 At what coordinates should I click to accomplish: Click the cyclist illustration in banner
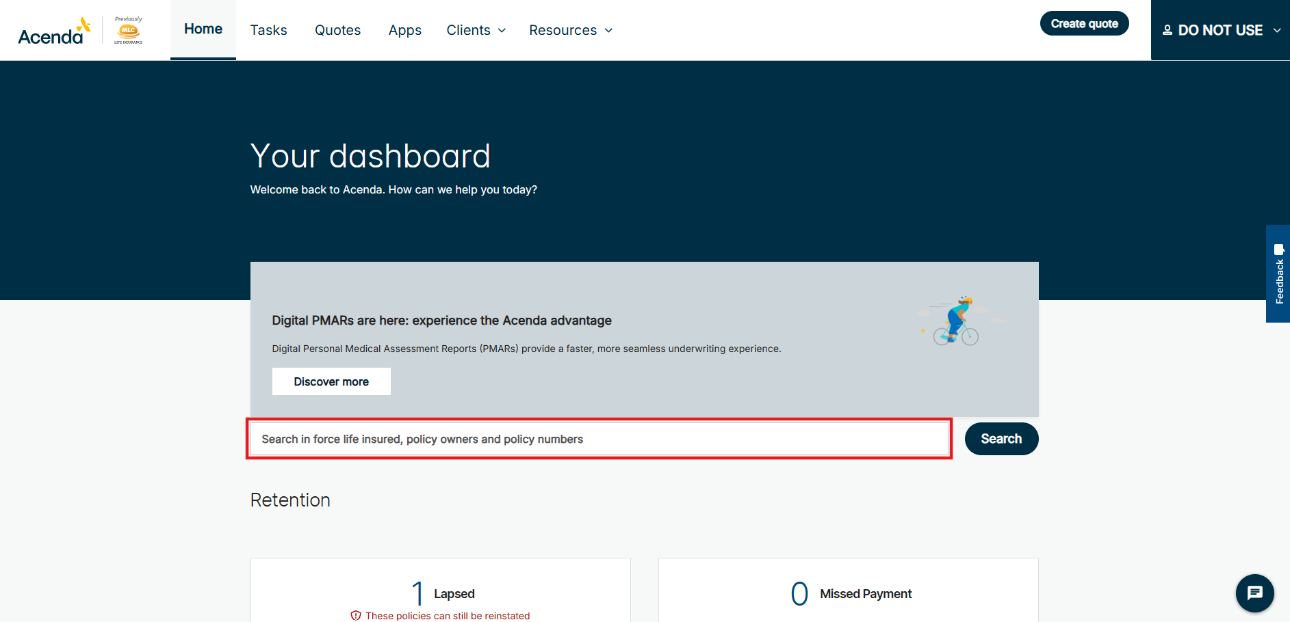coord(958,321)
